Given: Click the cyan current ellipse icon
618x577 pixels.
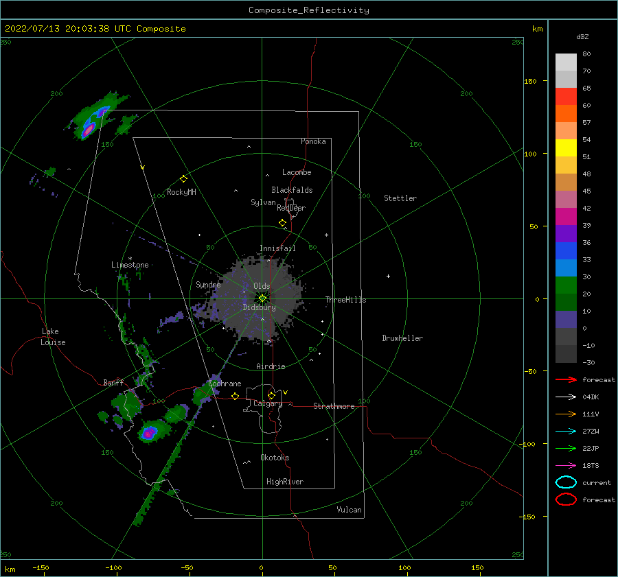Looking at the screenshot, I should pos(566,482).
